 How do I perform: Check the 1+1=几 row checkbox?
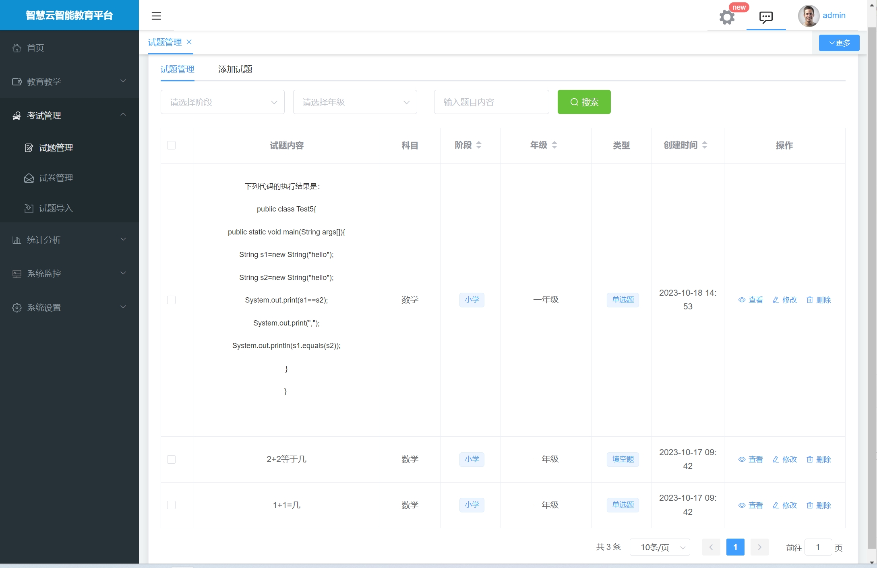[x=171, y=505]
